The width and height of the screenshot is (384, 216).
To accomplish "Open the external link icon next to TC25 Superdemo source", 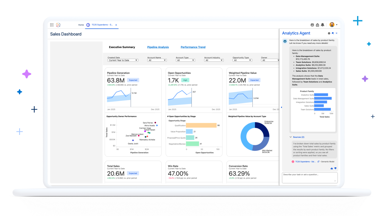I will (319, 162).
